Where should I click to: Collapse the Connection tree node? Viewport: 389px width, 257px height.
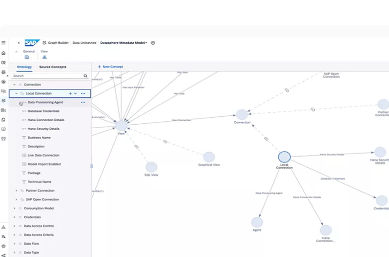[14, 85]
